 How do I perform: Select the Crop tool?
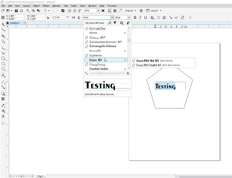pyautogui.click(x=3, y=36)
